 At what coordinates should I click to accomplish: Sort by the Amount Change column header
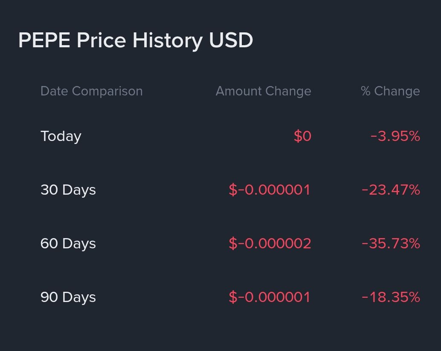pos(263,91)
